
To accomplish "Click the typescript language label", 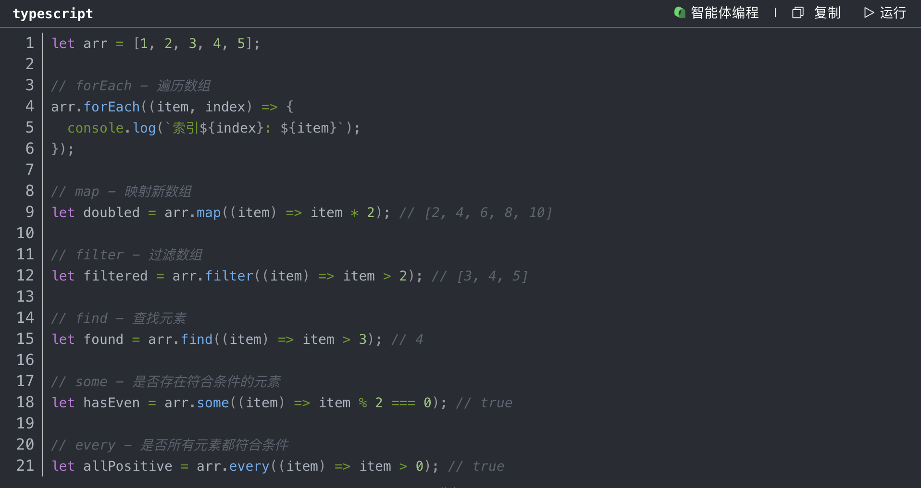I will (x=53, y=13).
